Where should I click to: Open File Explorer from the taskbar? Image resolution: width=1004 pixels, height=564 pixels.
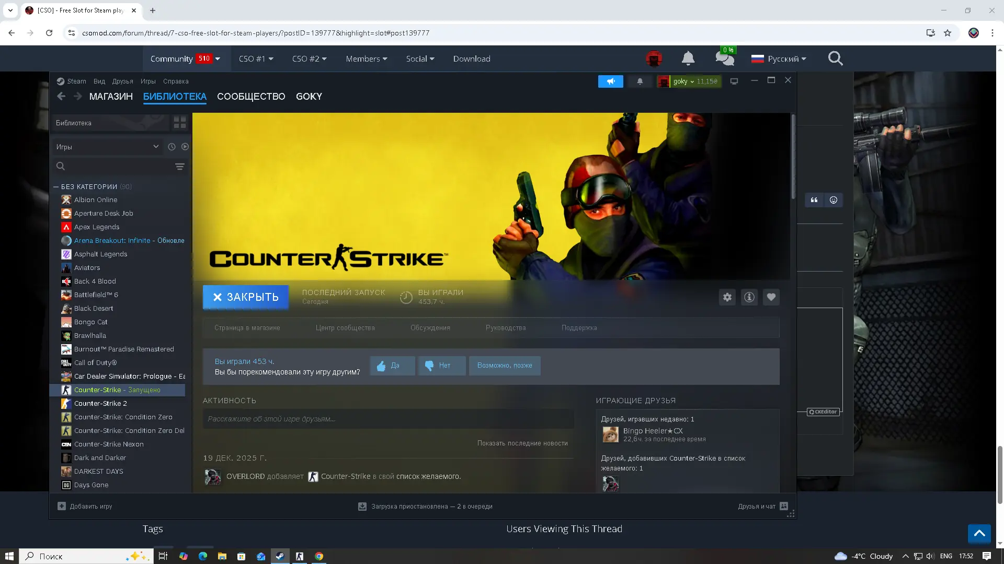point(222,556)
